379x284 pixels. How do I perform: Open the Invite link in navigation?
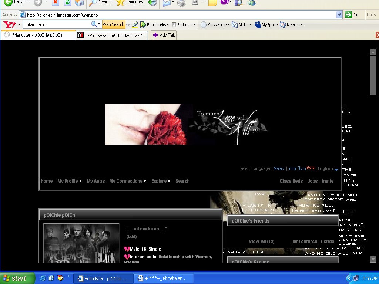(x=328, y=181)
